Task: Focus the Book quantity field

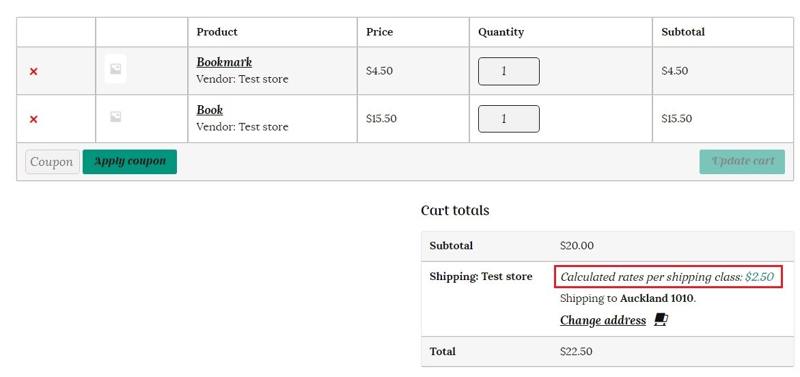Action: (x=508, y=119)
